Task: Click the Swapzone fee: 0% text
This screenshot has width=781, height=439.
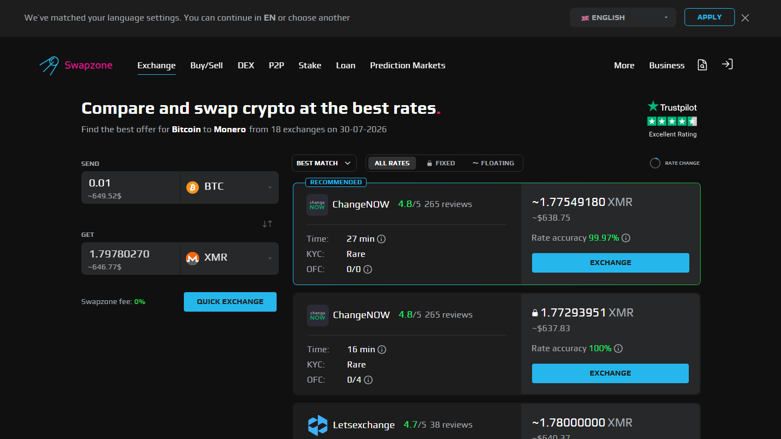Action: [113, 302]
